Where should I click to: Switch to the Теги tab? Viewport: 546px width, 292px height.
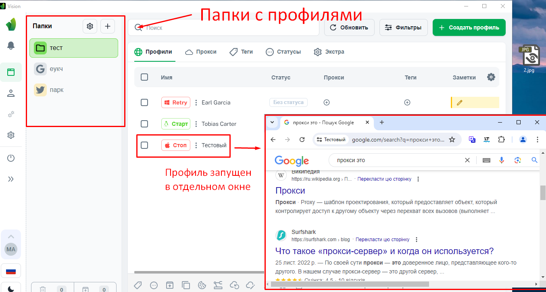241,52
